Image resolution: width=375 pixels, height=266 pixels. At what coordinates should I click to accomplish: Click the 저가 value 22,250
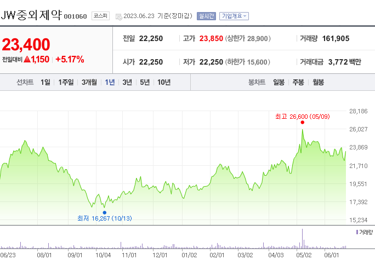pyautogui.click(x=211, y=62)
